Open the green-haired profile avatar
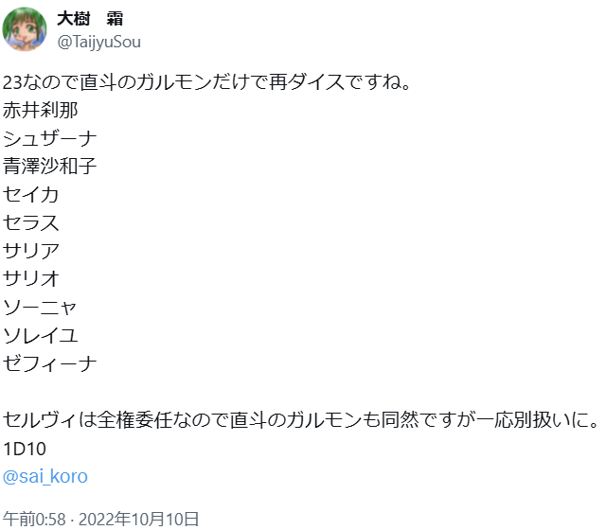606x530 pixels. [25, 29]
